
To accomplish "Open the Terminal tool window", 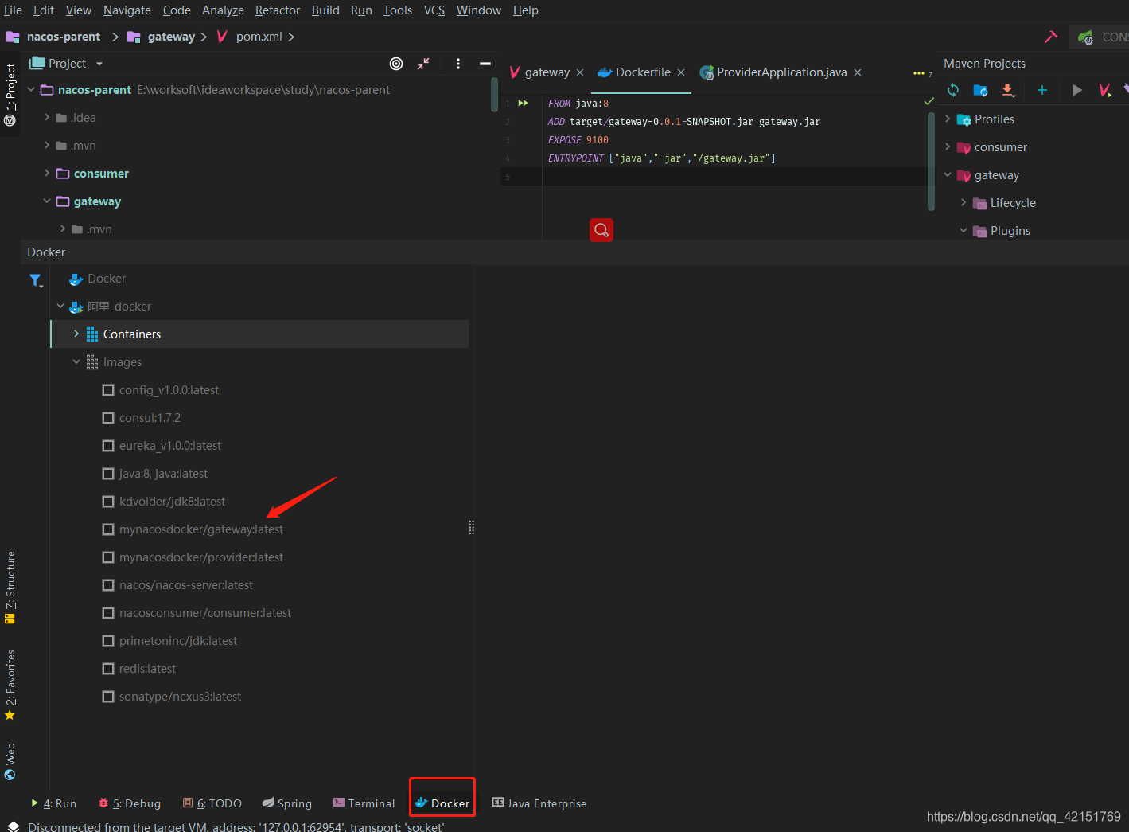I will pos(364,803).
